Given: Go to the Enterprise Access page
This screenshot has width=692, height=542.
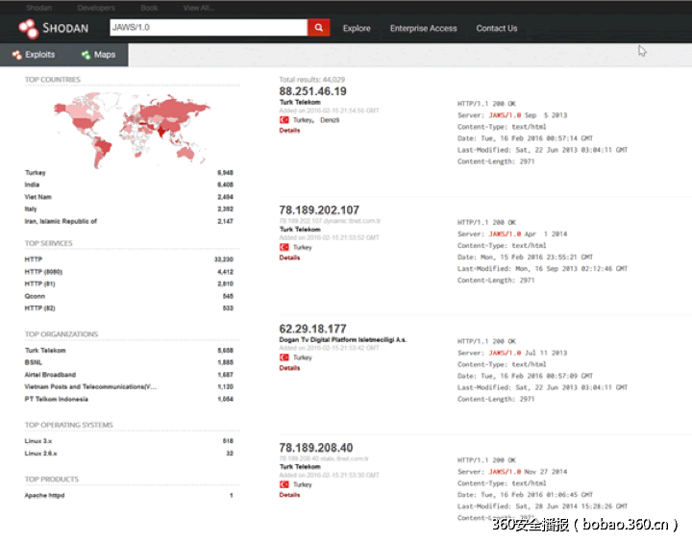Looking at the screenshot, I should [x=423, y=29].
